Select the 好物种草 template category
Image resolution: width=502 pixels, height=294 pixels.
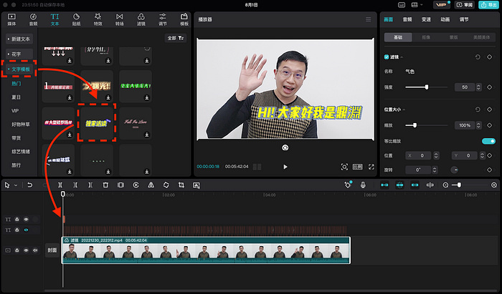21,124
